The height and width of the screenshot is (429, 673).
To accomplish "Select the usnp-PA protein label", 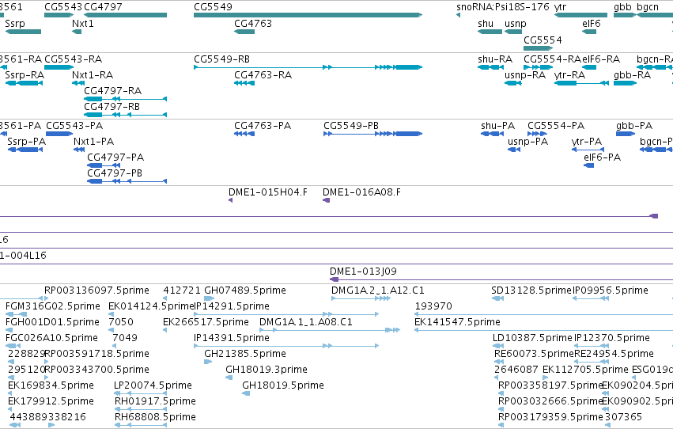I will pos(527,141).
